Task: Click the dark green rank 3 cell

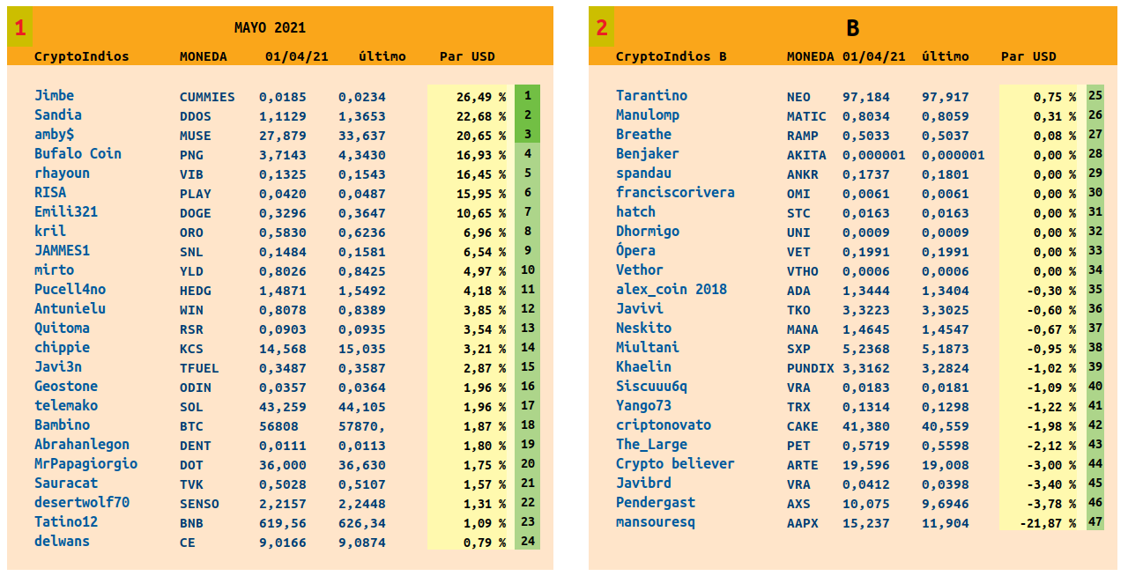Action: pos(527,134)
